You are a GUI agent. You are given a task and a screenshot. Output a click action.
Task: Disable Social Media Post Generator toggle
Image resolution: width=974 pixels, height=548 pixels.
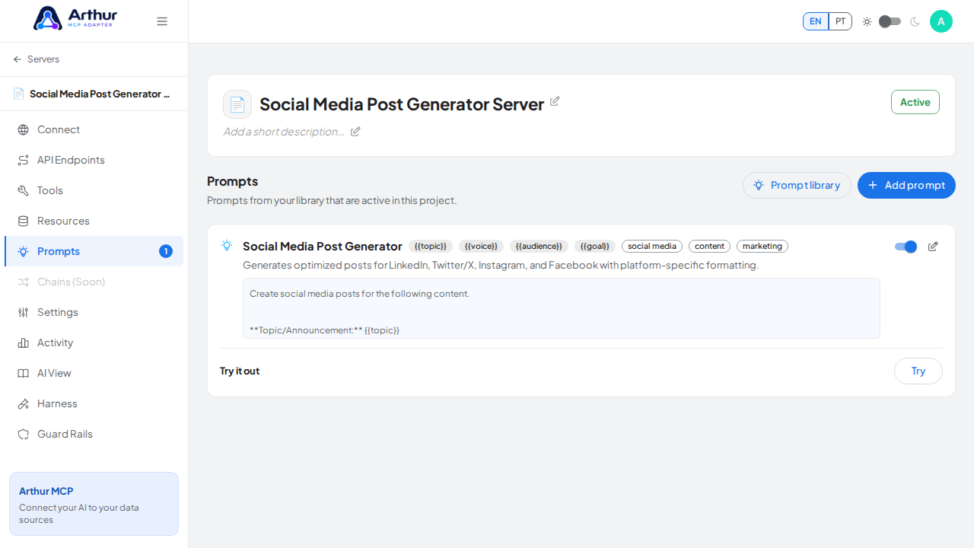[x=906, y=247]
